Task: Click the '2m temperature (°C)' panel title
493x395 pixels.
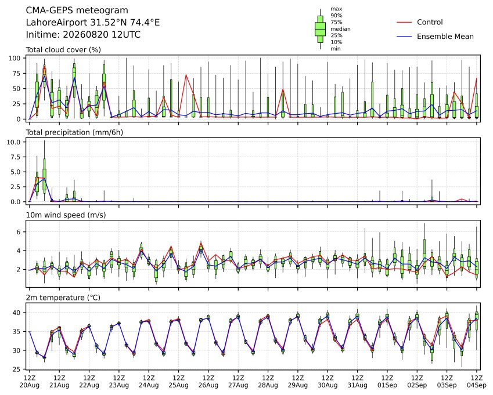Action: (x=63, y=298)
